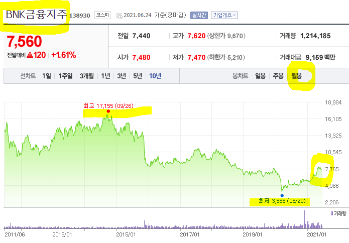
Task: Click the +1.61% change rate
Action: (64, 55)
